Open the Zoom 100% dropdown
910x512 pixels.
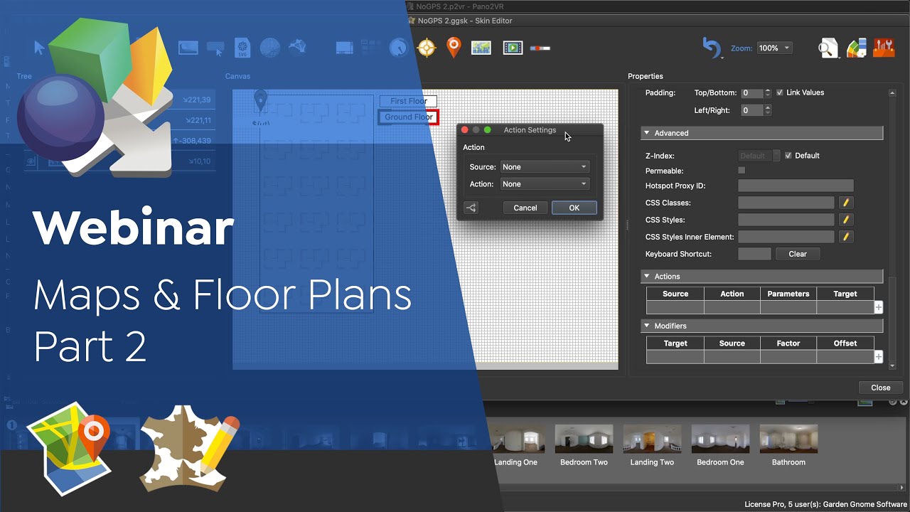point(775,48)
